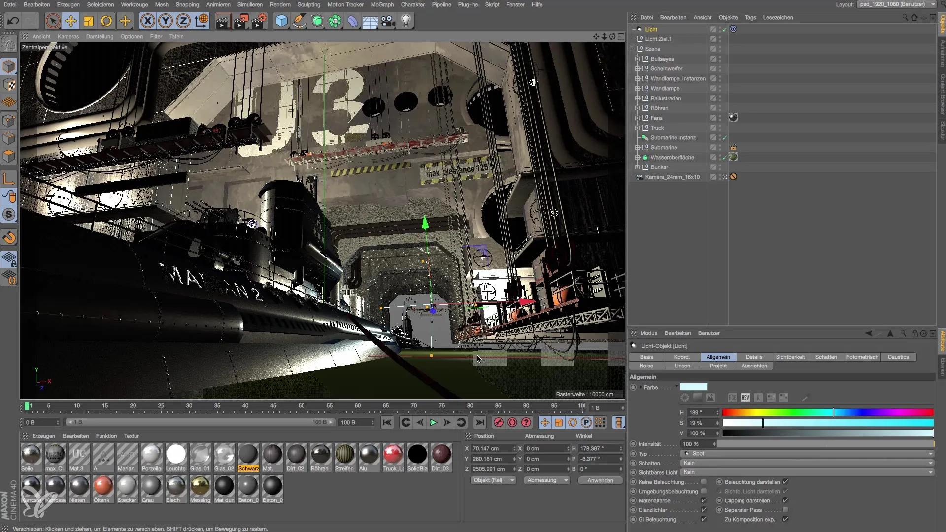Render active view clapperboard icon
The width and height of the screenshot is (946, 532).
pos(223,21)
